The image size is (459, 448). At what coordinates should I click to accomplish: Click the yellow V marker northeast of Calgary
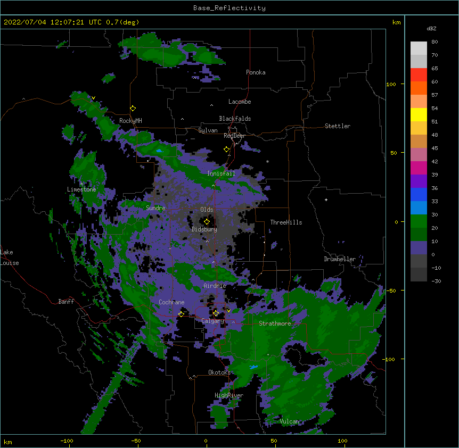[x=228, y=311]
